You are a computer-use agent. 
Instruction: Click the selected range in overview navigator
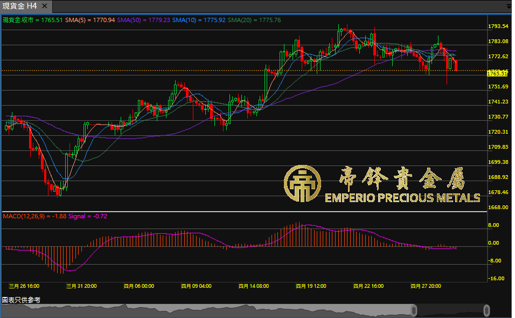pos(450,310)
